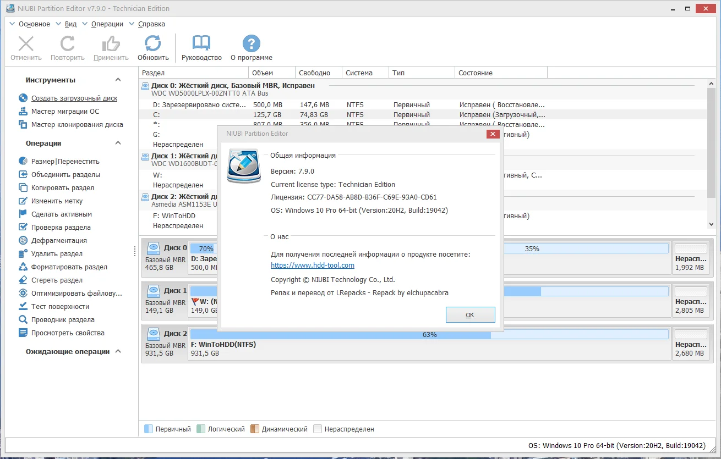Choose Форматировать раздел operation
This screenshot has height=459, width=721.
coord(69,267)
